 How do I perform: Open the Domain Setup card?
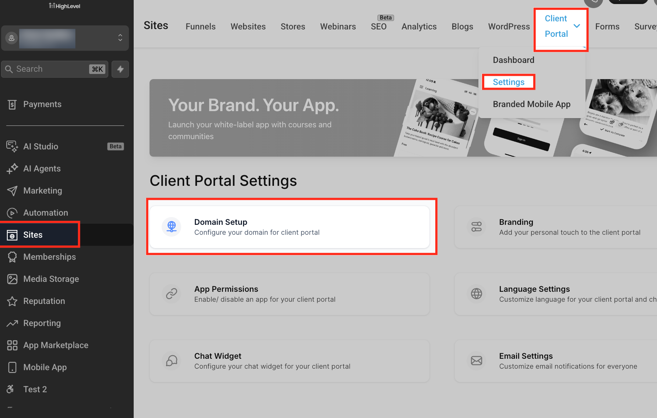click(289, 227)
